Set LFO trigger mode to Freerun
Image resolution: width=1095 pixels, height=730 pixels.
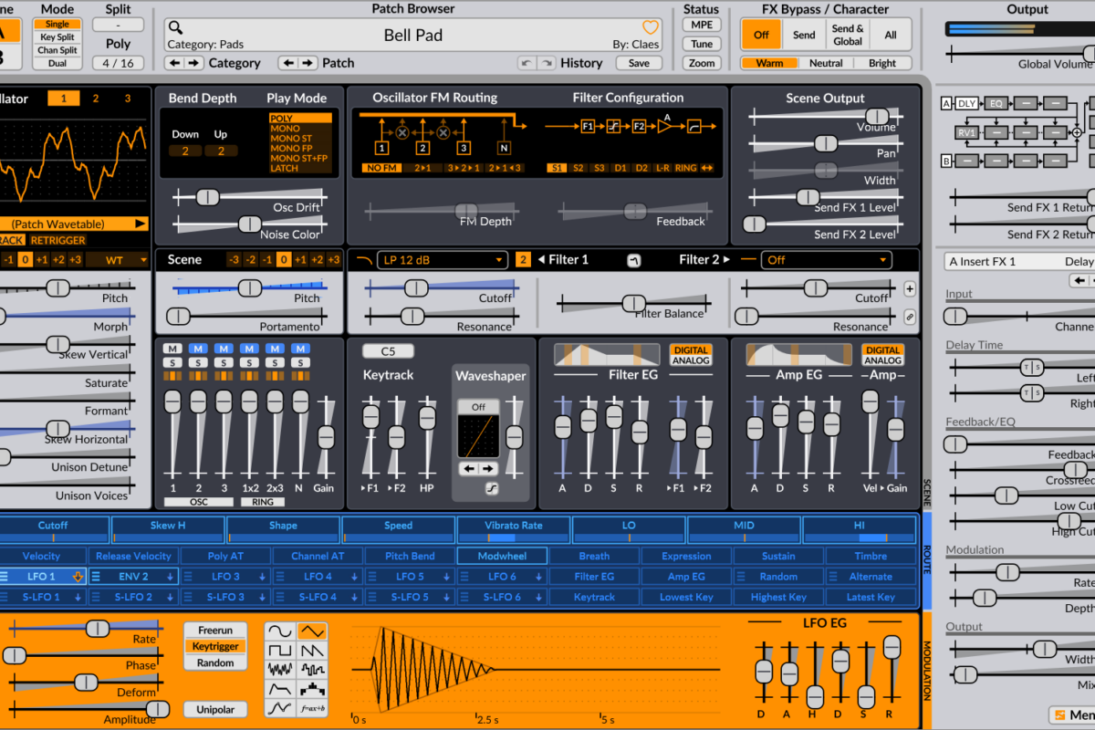click(215, 631)
